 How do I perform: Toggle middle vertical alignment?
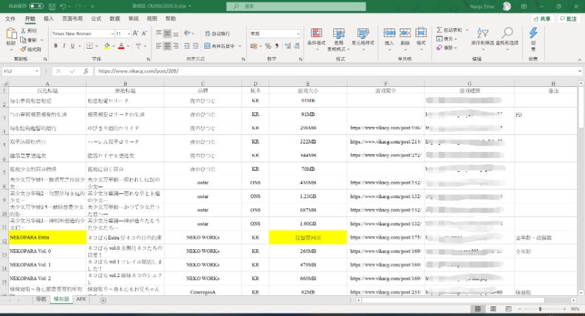pyautogui.click(x=167, y=34)
